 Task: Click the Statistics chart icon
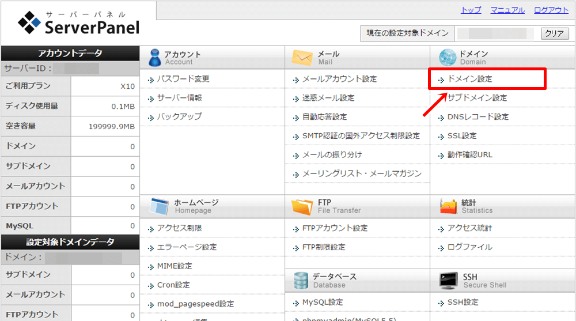(448, 206)
